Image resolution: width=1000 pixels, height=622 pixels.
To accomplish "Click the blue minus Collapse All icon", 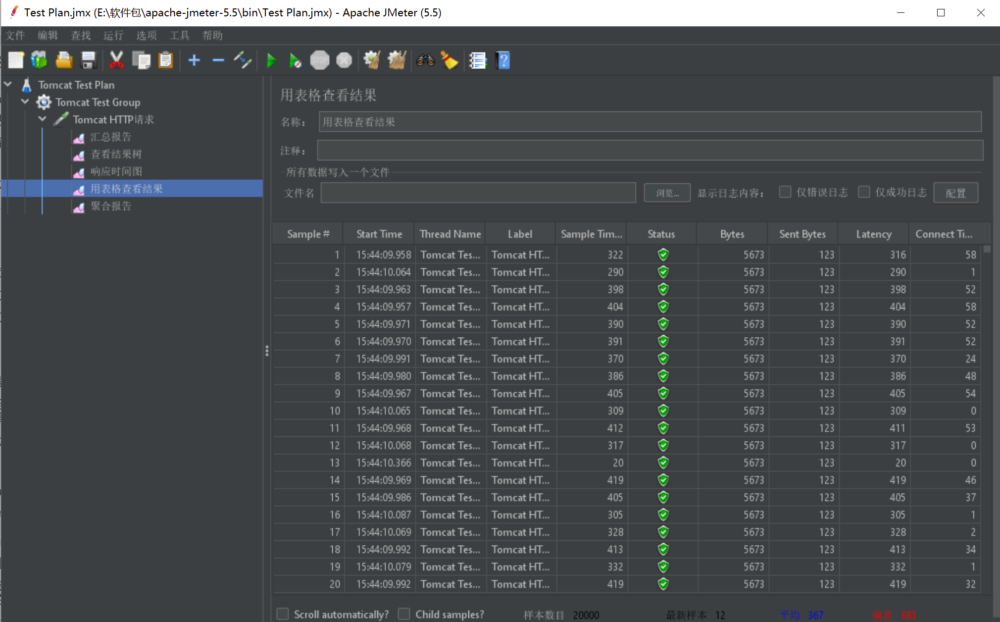I will (218, 60).
